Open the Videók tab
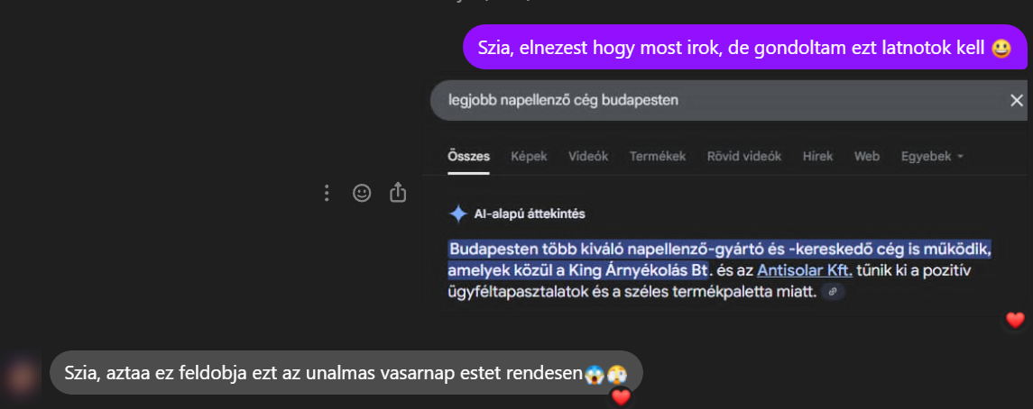This screenshot has height=409, width=1033. tap(588, 156)
